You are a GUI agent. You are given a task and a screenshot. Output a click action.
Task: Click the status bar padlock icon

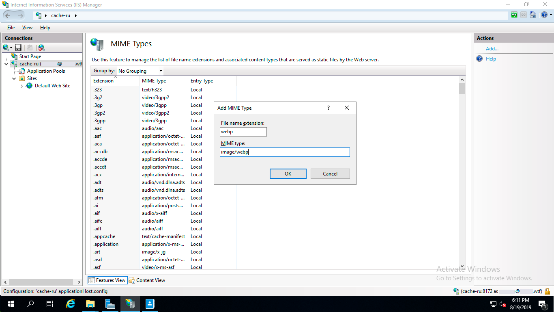click(547, 291)
